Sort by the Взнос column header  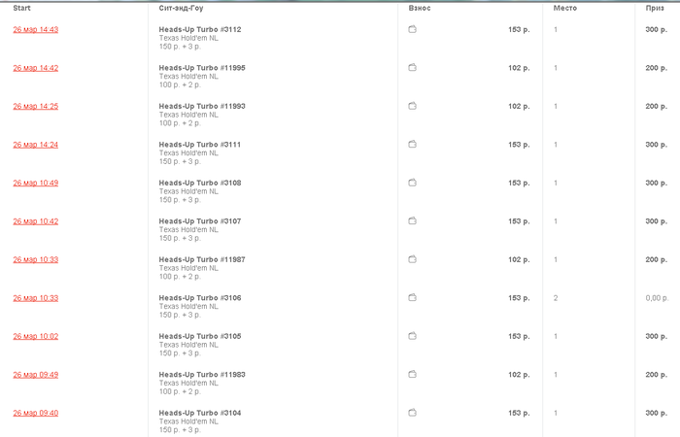click(x=420, y=8)
